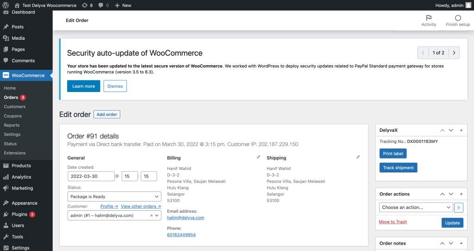This screenshot has width=474, height=251.
Task: Clear the selected customer with the x icon
Action: [x=151, y=215]
